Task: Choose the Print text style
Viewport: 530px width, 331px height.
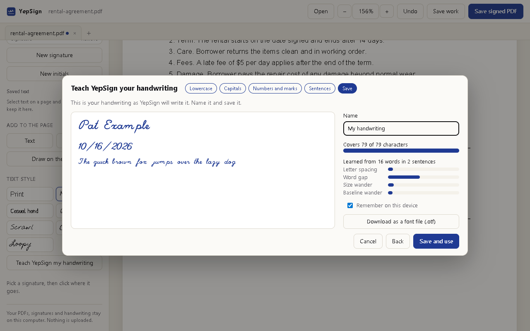Action: 30,194
